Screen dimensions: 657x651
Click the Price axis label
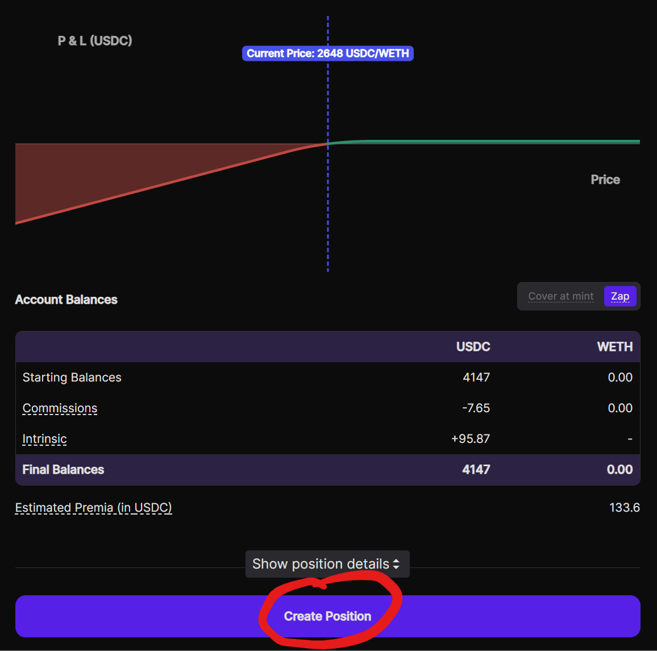tap(605, 180)
